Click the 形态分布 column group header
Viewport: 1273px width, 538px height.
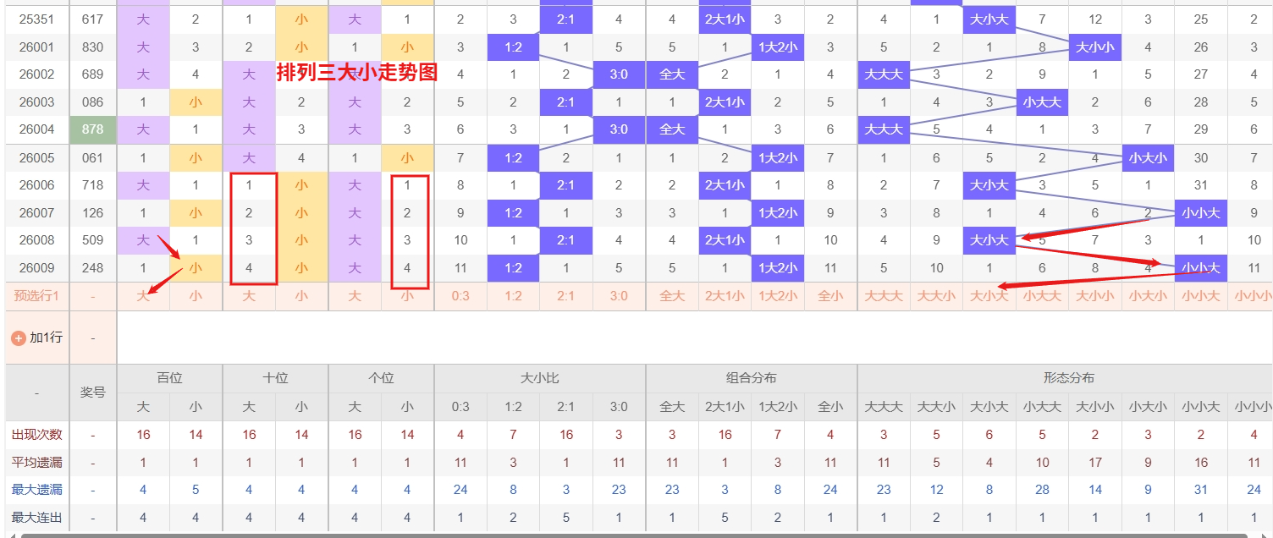1068,378
